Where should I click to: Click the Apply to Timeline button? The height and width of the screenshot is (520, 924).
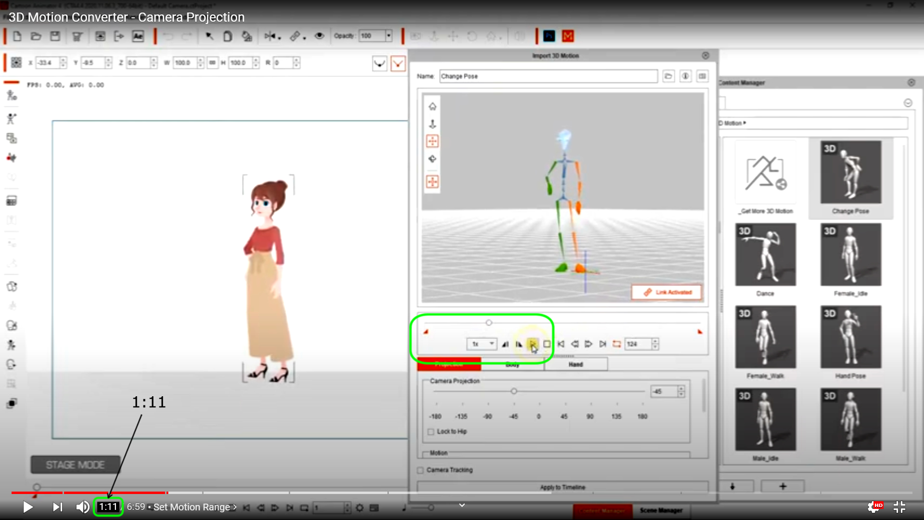pos(562,487)
